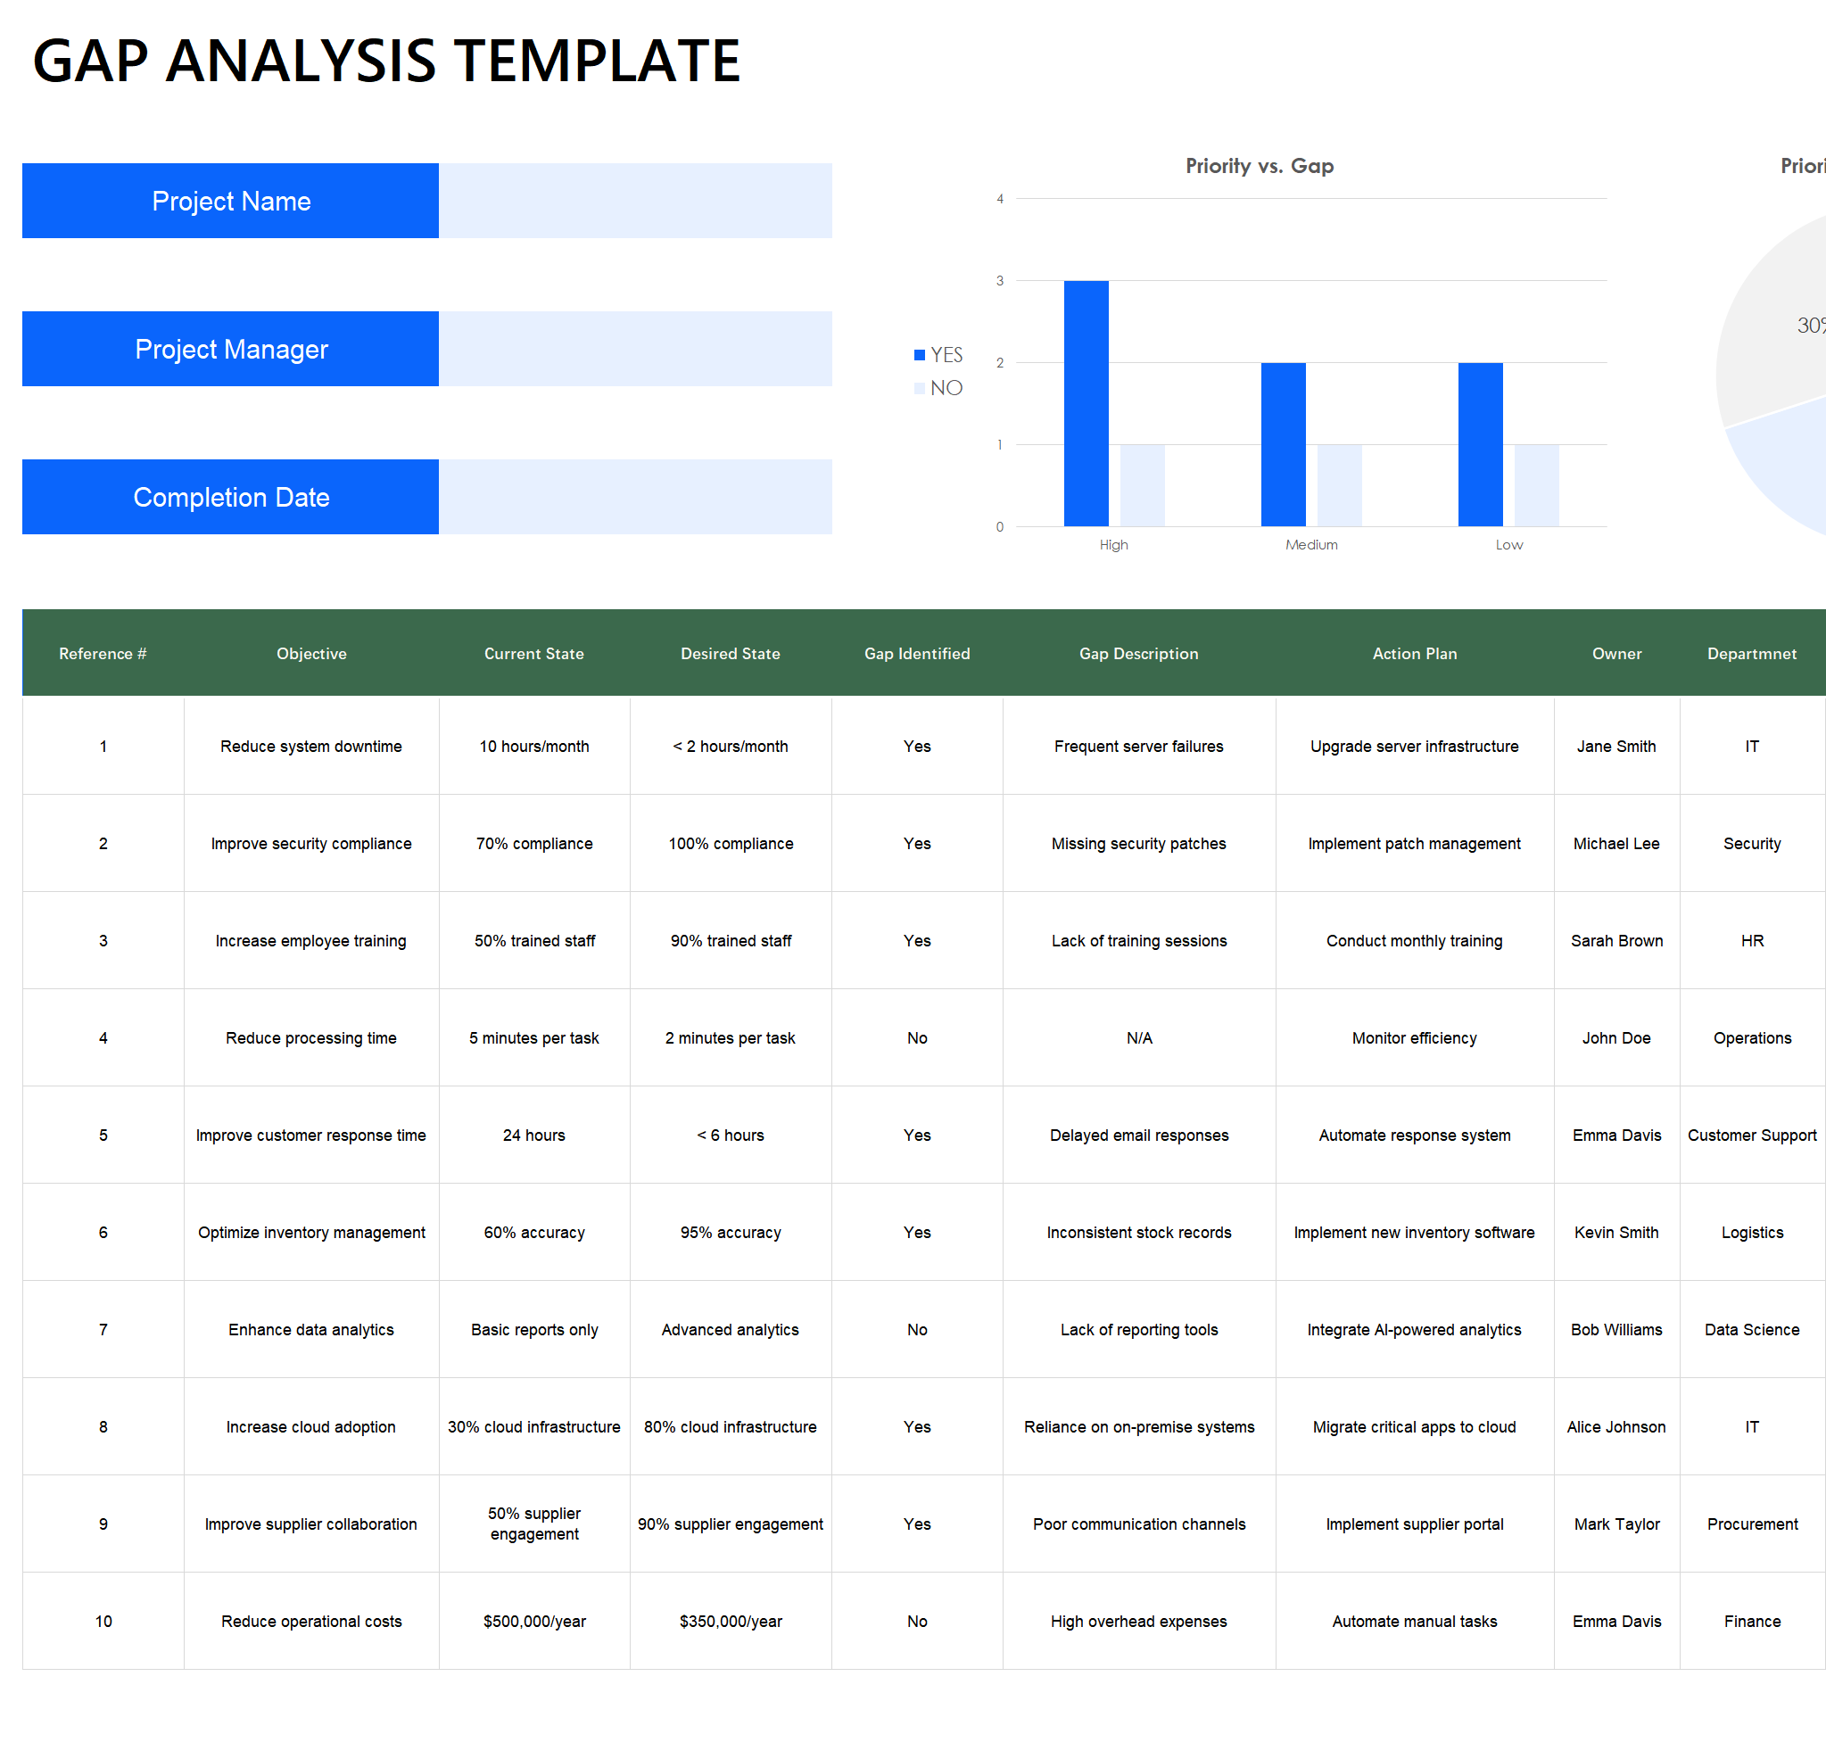Select the Priority vs. Gap chart title
Screen dimensions: 1826x1759
1260,166
